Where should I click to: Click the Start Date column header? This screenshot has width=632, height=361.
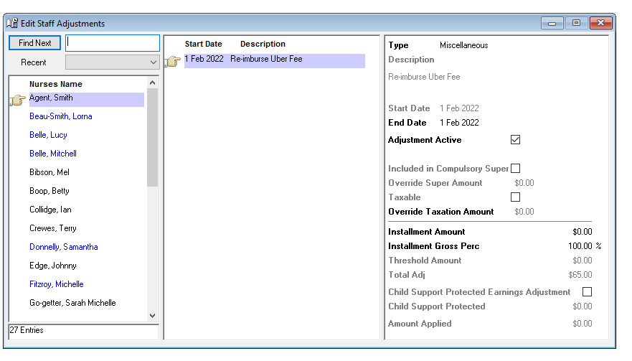coord(203,44)
